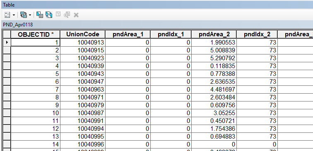Click the UnionCode cell 10040939
The image size is (313, 151).
click(83, 66)
